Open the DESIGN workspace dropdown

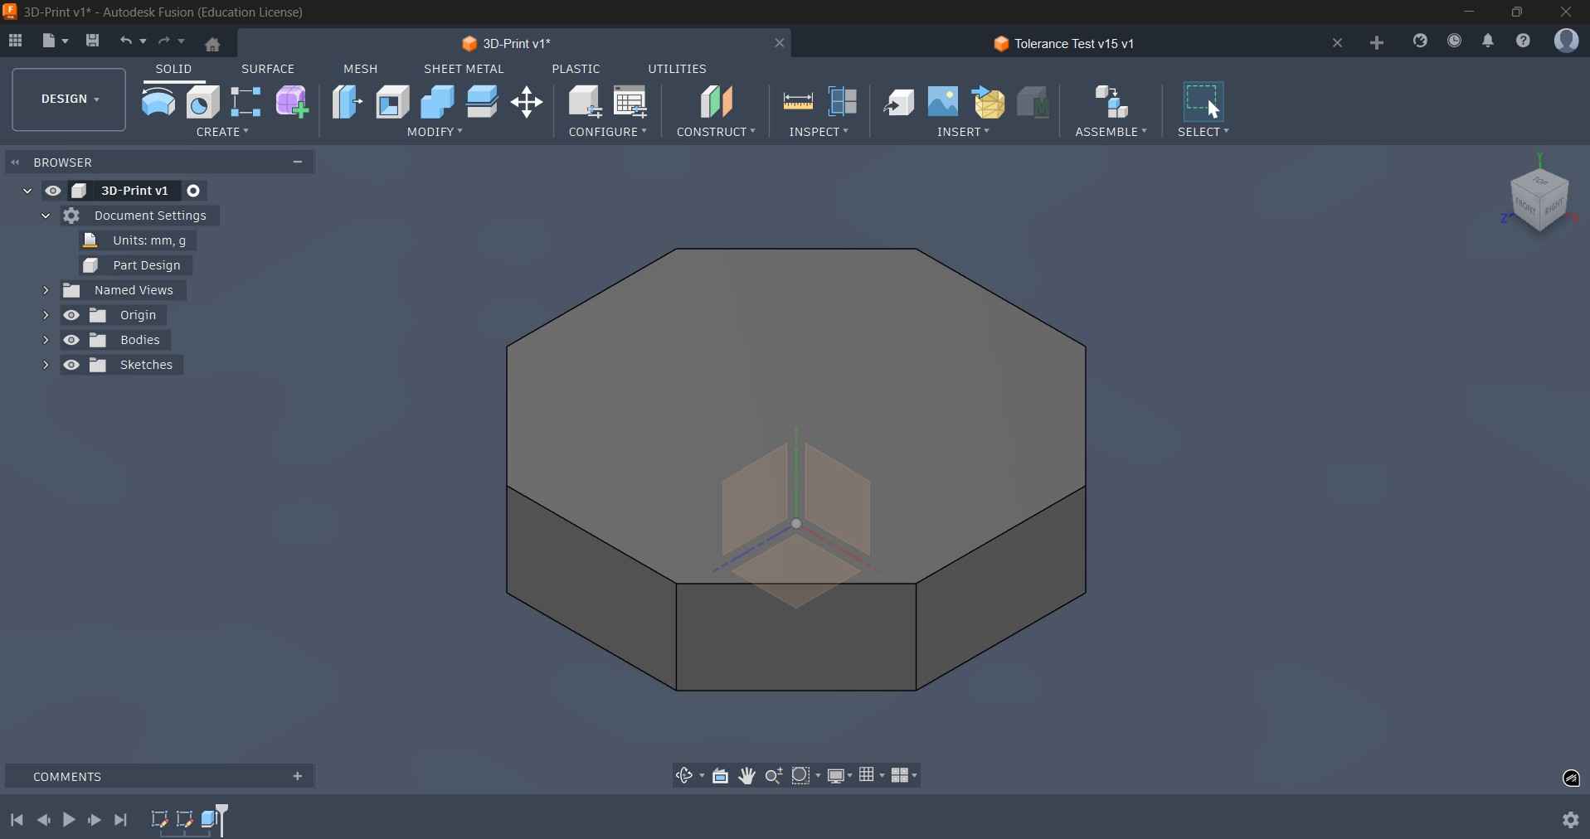70,99
